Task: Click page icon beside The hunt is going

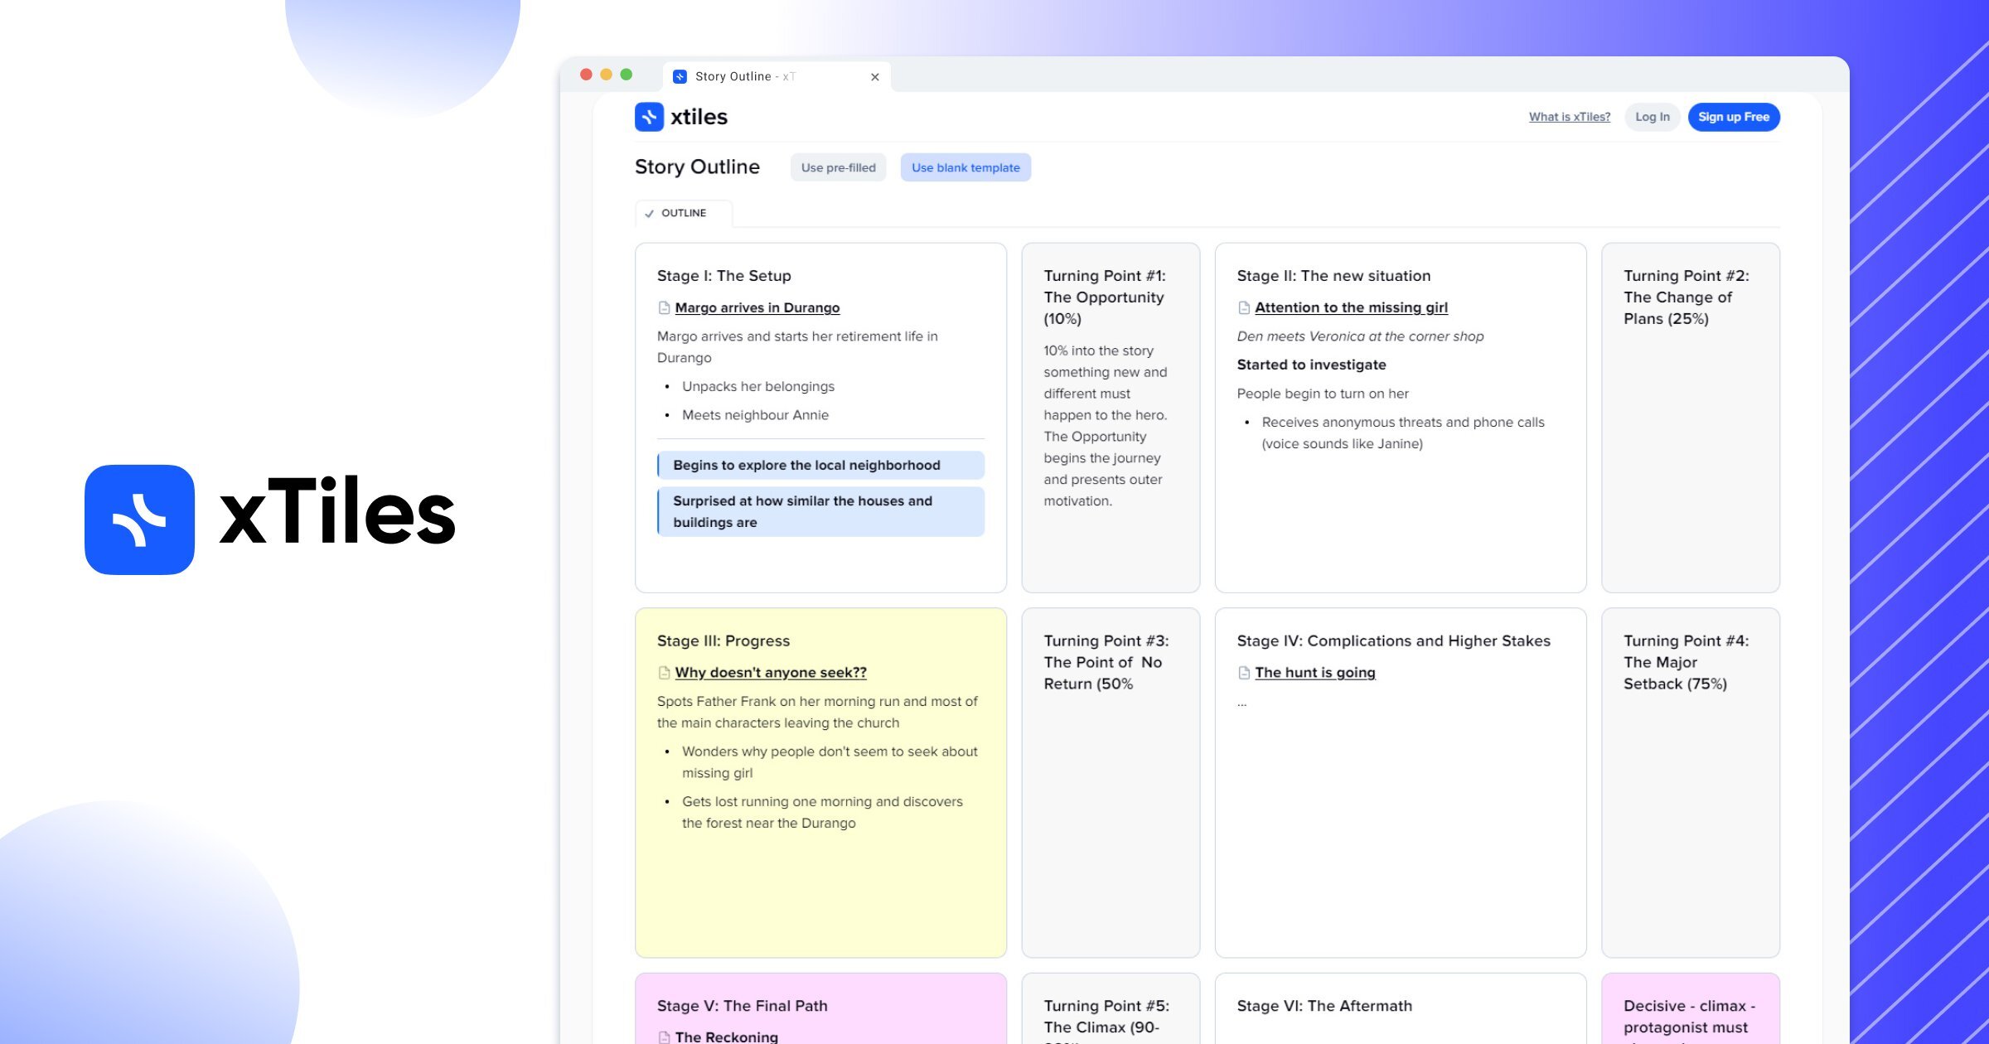Action: (x=1244, y=673)
